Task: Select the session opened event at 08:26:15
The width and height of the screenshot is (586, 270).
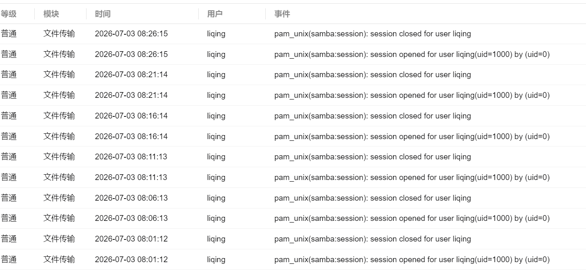Action: [293, 54]
